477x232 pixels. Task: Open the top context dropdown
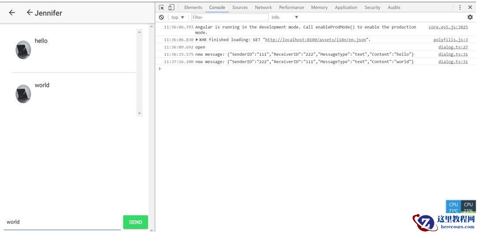click(x=178, y=17)
